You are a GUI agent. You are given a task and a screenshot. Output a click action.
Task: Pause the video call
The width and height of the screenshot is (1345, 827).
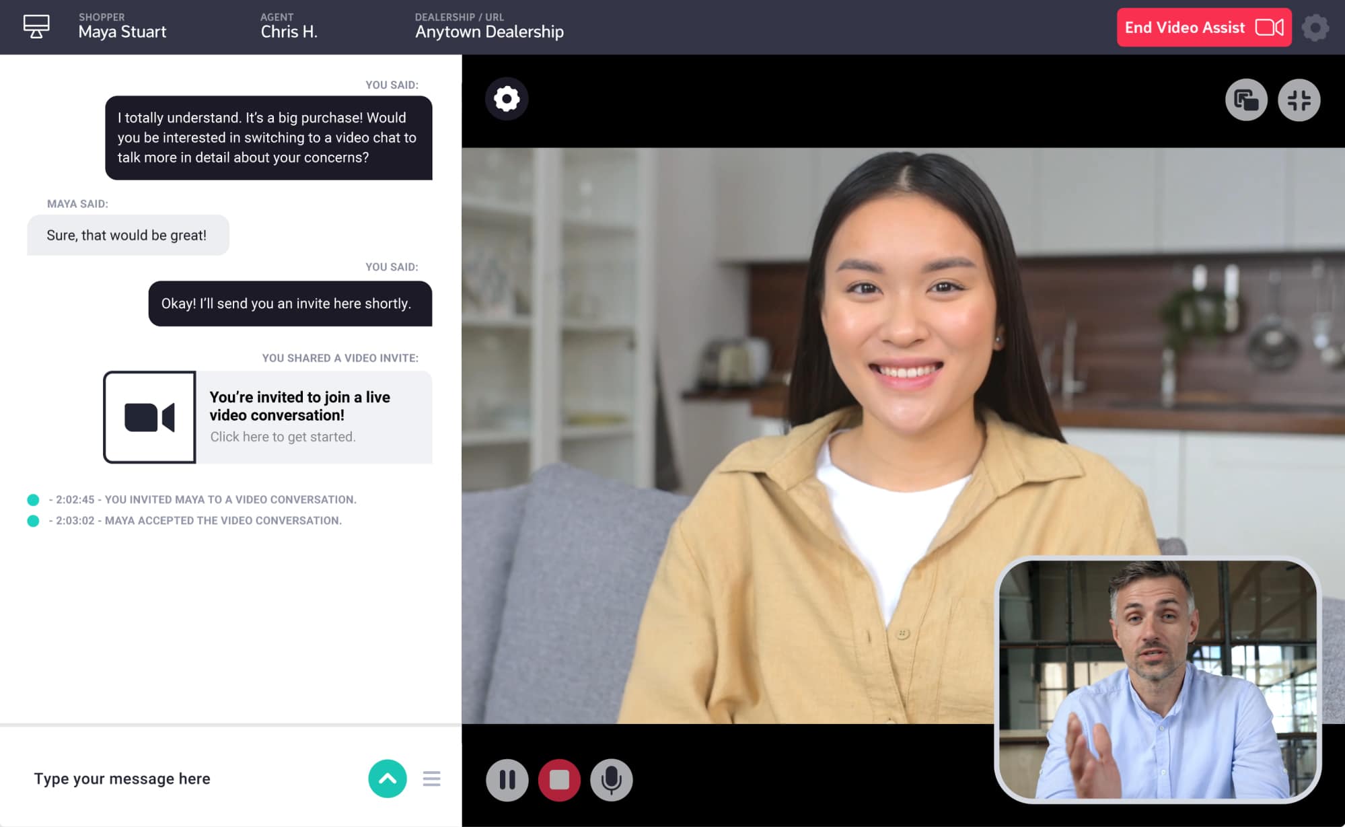coord(507,780)
